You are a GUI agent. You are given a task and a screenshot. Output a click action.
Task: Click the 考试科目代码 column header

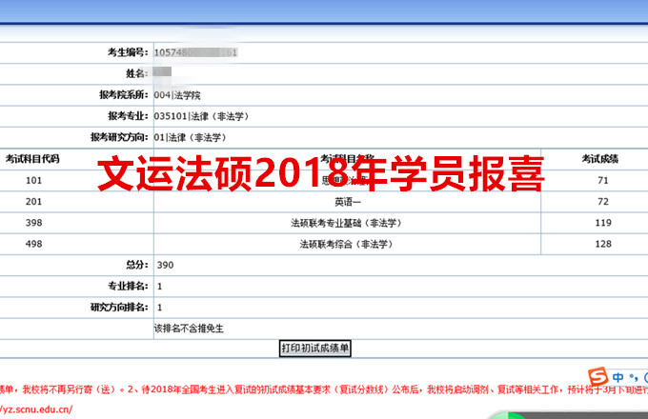(x=32, y=159)
